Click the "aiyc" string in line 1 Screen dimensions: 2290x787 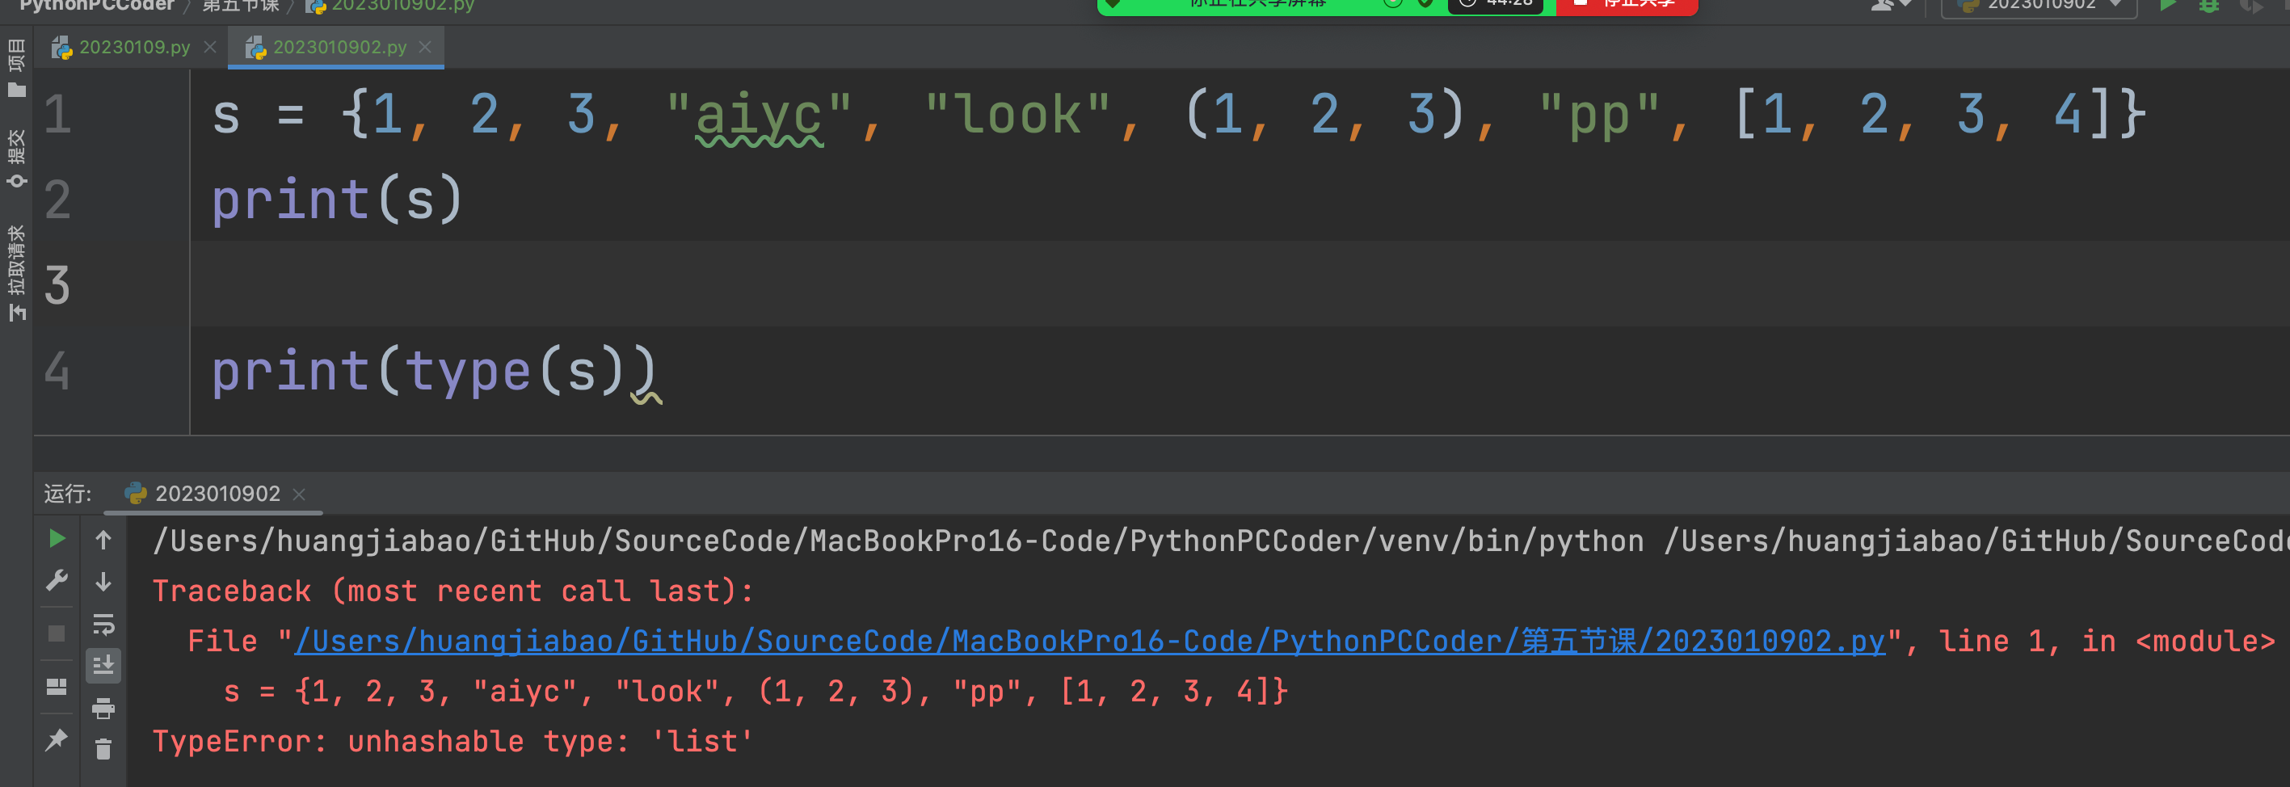(760, 116)
